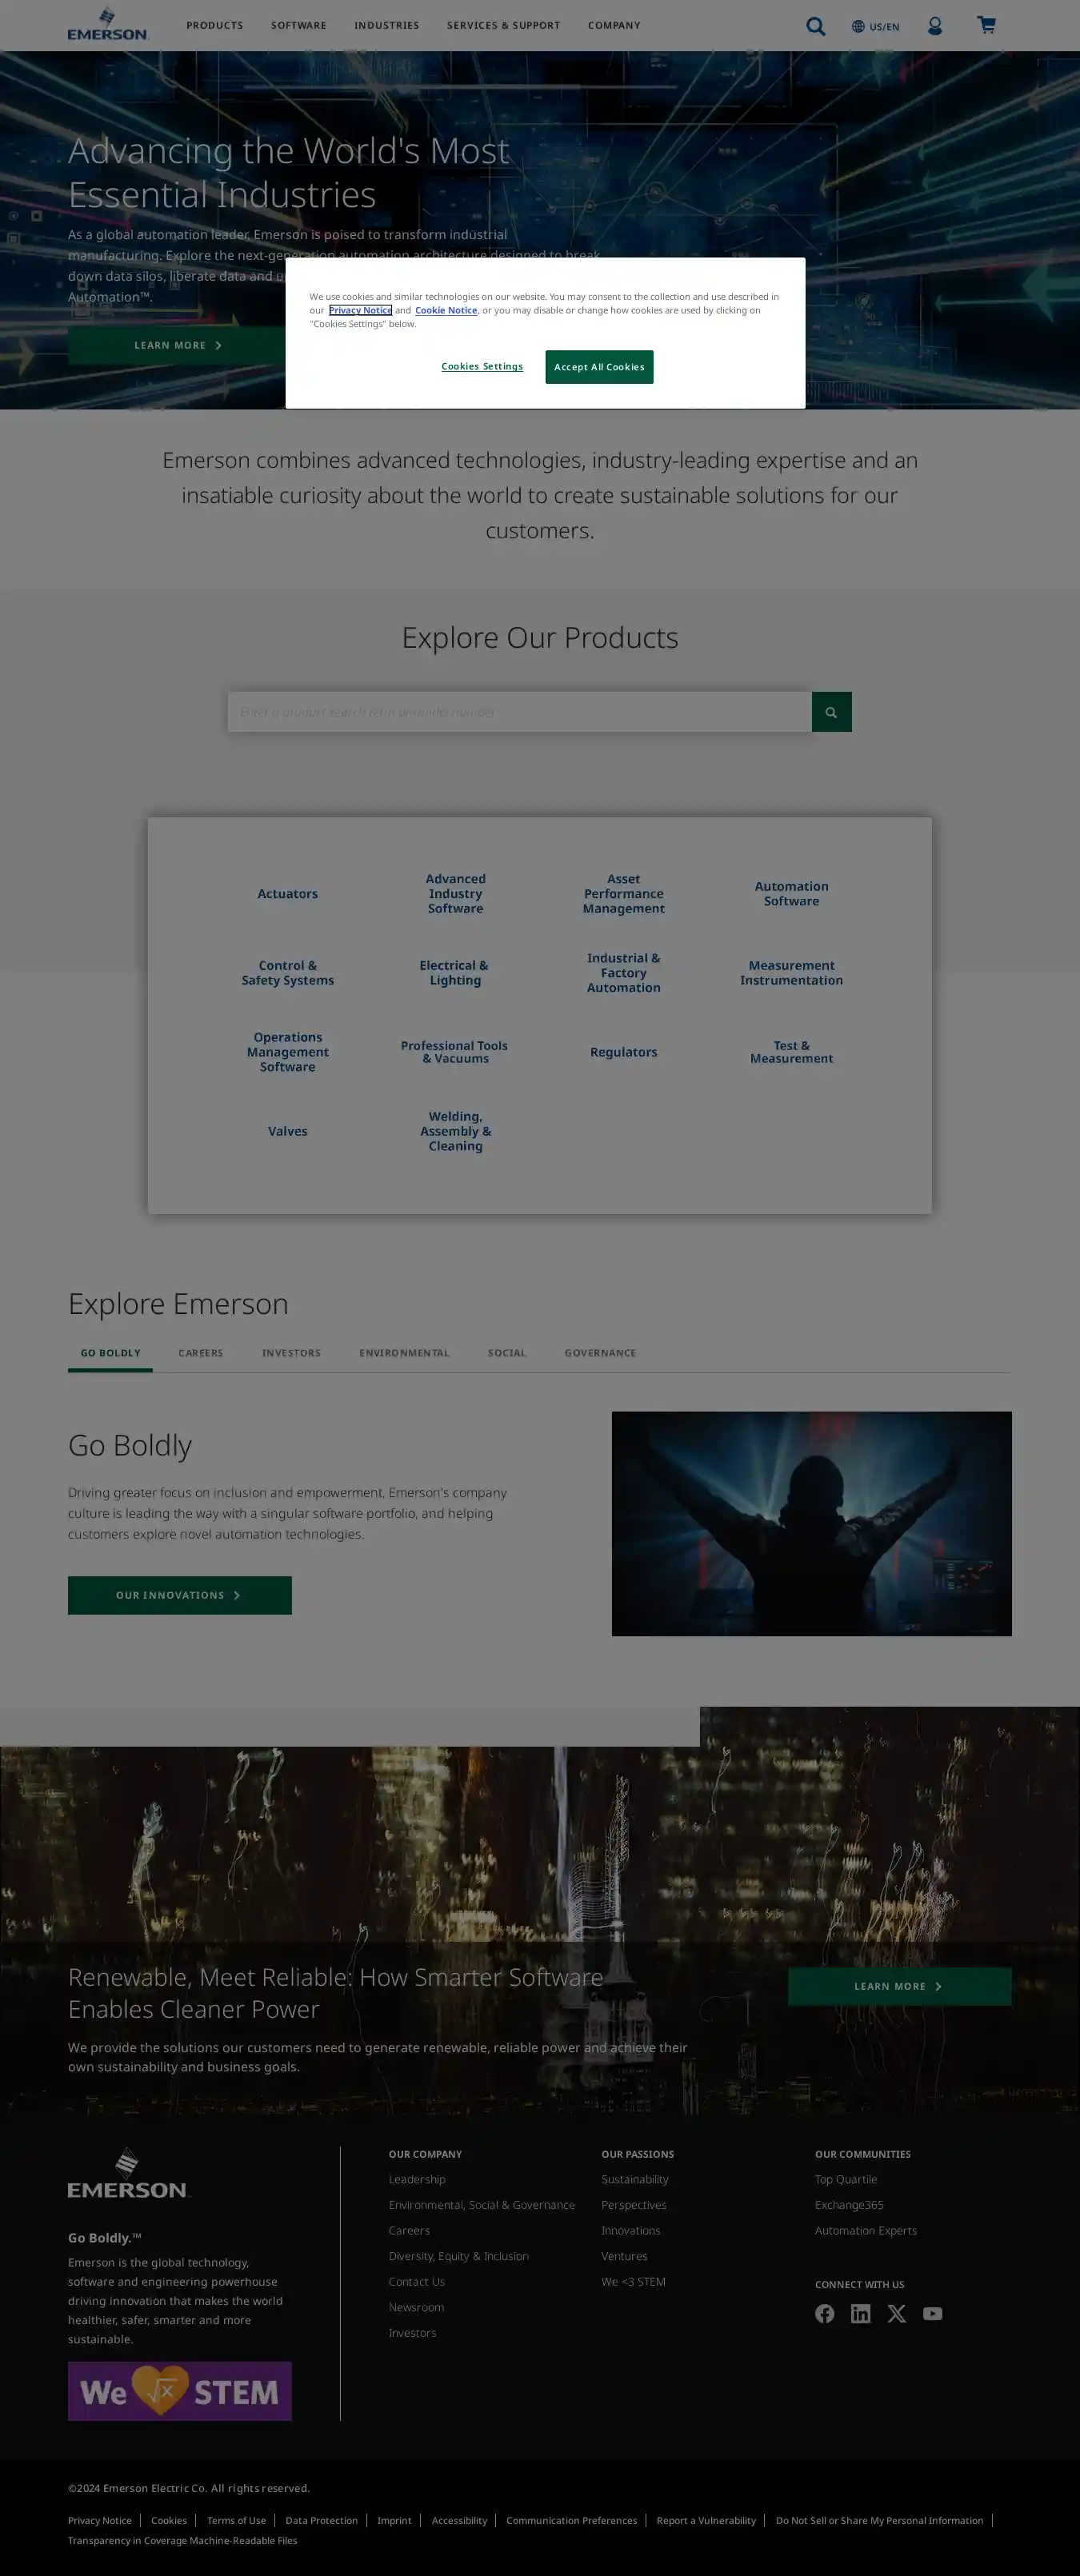The width and height of the screenshot is (1080, 2576).
Task: Click the green product search button
Action: pos(831,712)
